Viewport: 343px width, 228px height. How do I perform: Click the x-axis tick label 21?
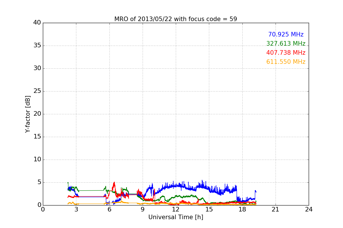click(x=276, y=209)
